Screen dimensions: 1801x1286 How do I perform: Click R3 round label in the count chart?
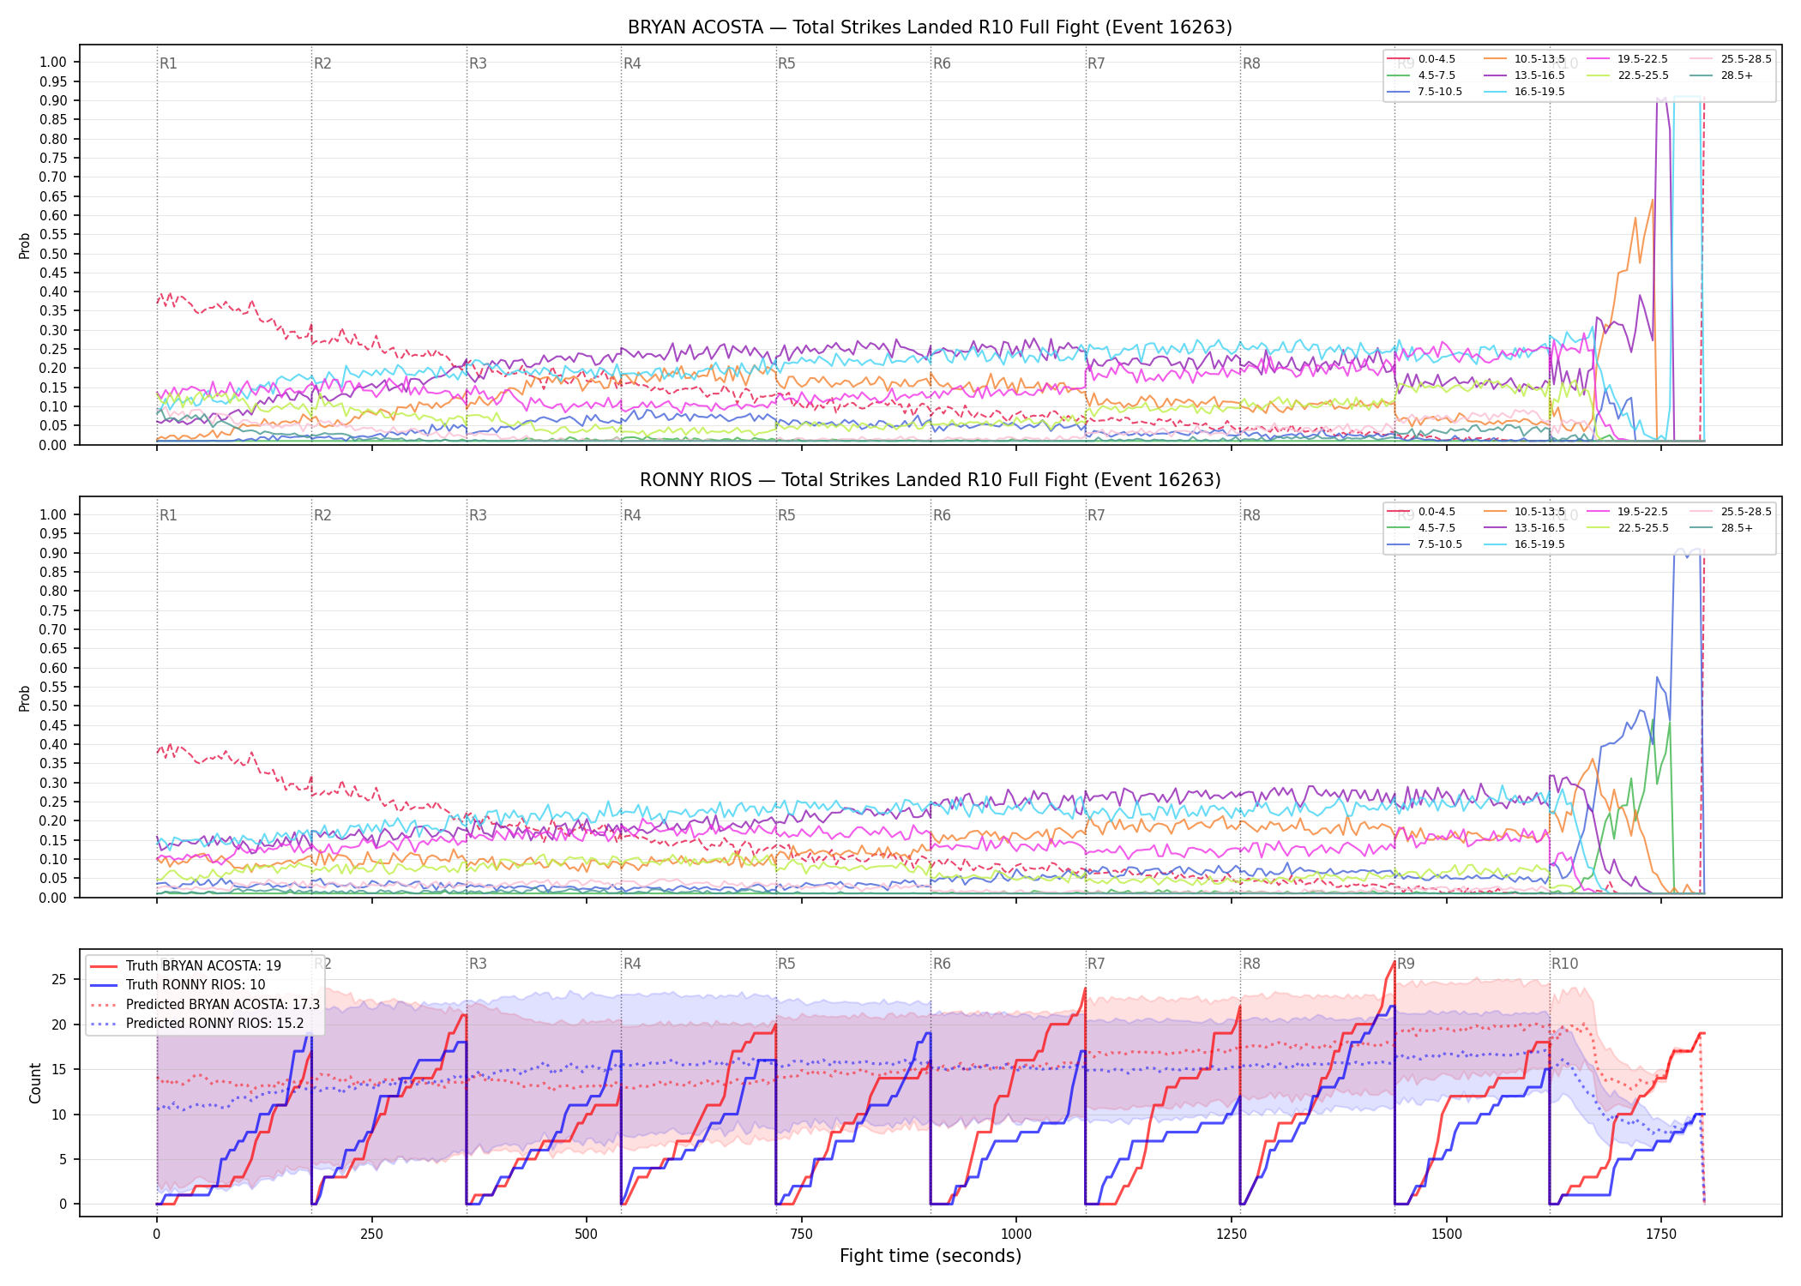pos(478,964)
